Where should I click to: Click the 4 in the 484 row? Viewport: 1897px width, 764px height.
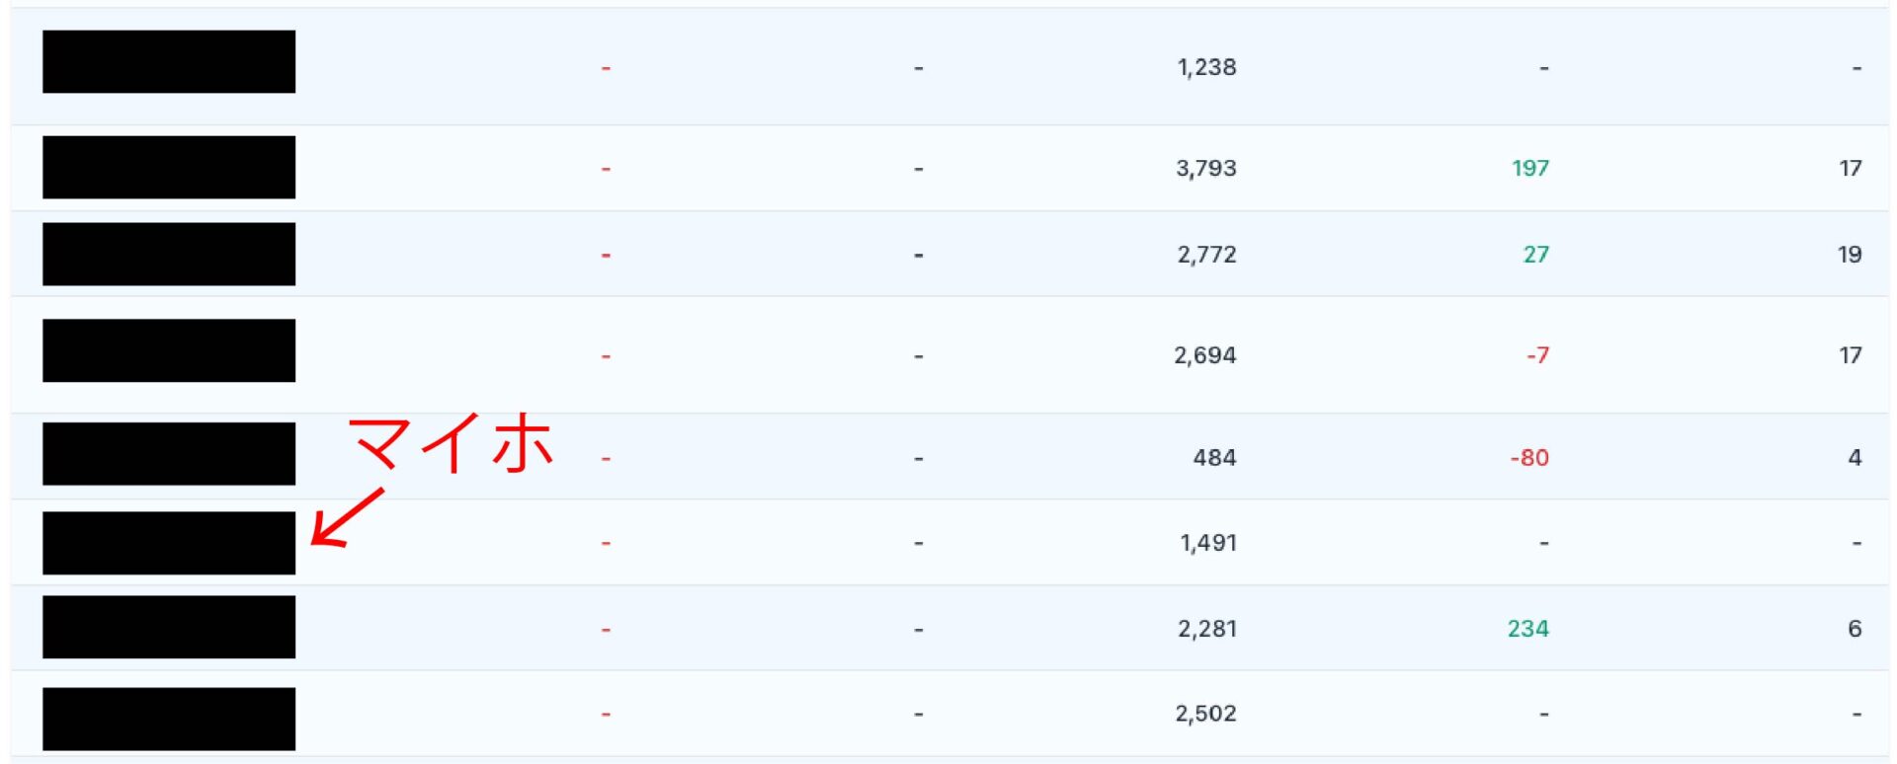coord(1855,458)
